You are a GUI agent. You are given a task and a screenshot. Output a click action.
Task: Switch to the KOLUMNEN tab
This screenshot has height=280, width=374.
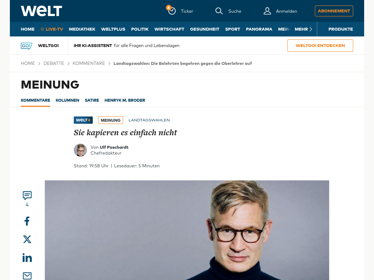[x=67, y=100]
